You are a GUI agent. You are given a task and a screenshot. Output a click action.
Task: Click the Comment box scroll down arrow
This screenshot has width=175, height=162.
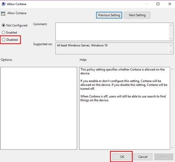171,38
